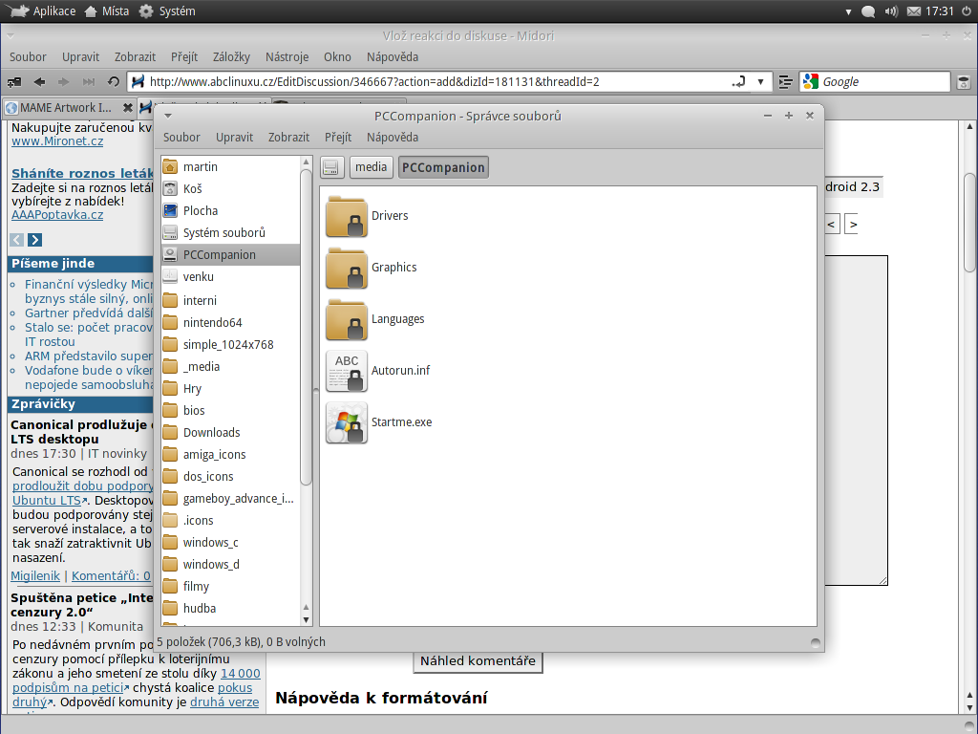Open Systém menu in top panel
The width and height of the screenshot is (978, 734).
click(x=167, y=11)
